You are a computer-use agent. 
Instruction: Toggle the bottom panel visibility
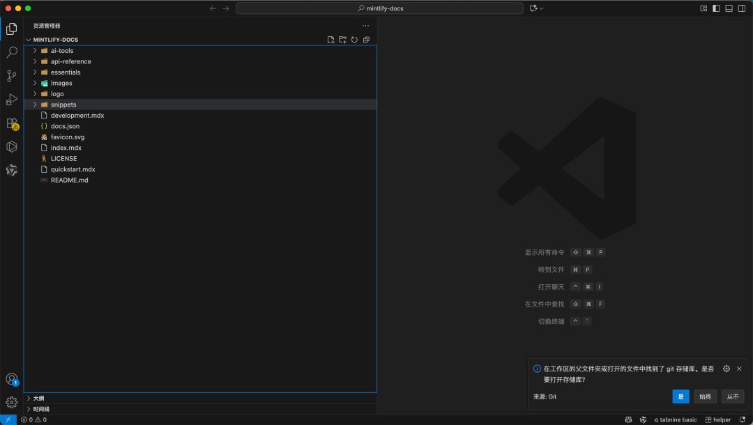point(729,8)
